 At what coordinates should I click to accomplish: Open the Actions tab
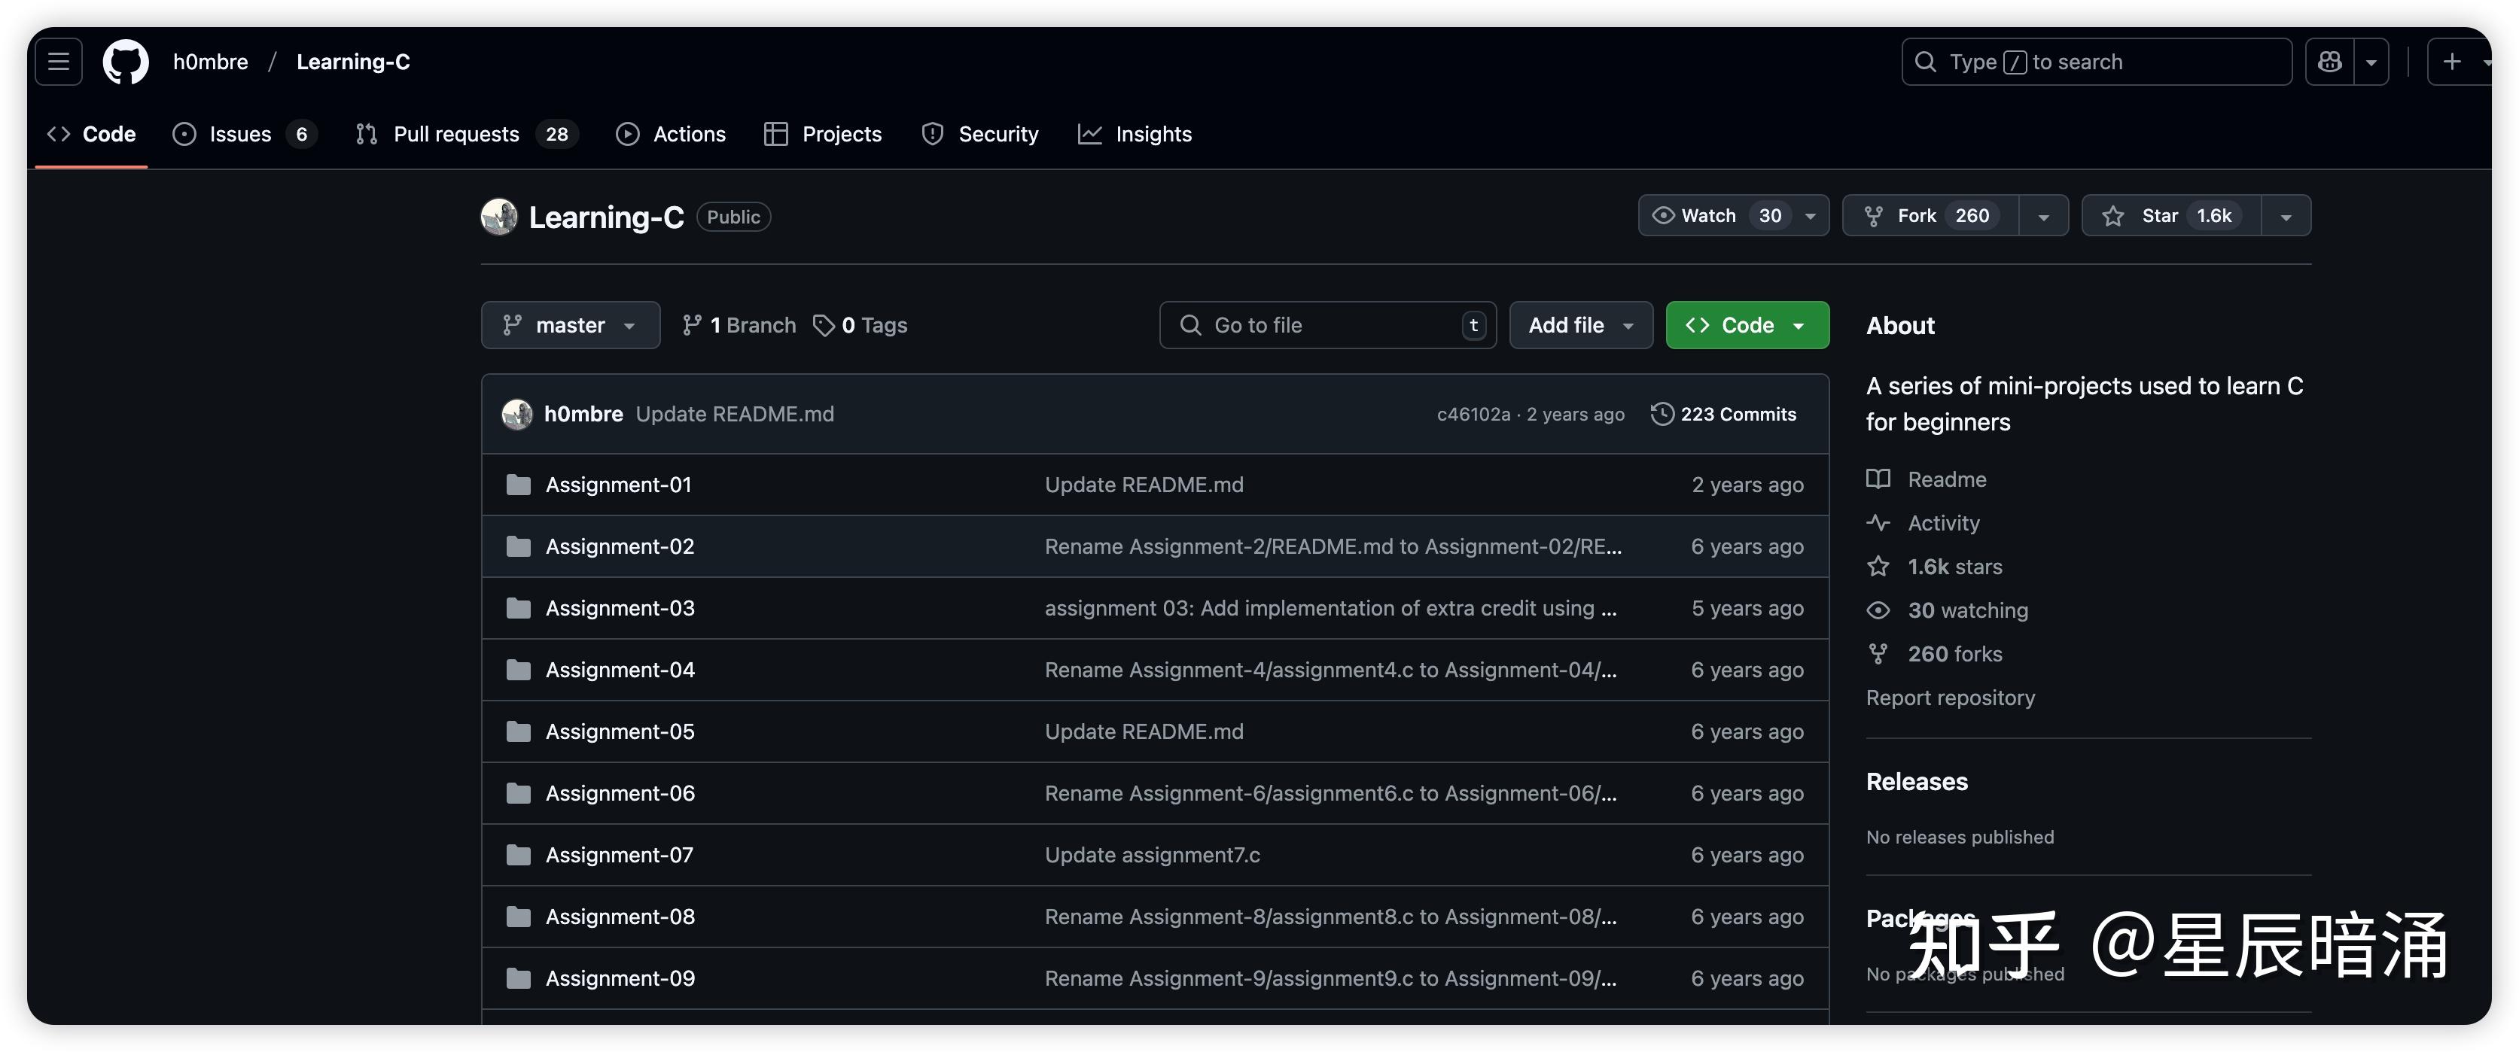click(671, 134)
